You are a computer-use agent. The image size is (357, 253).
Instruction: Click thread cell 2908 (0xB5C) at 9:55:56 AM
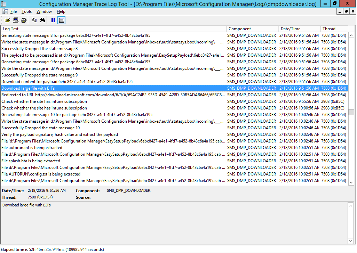pos(333,101)
